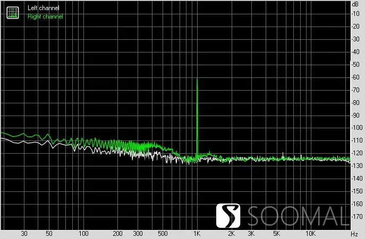Click the "2K" frequency axis label
Image resolution: width=365 pixels, height=239 pixels.
[x=232, y=234]
